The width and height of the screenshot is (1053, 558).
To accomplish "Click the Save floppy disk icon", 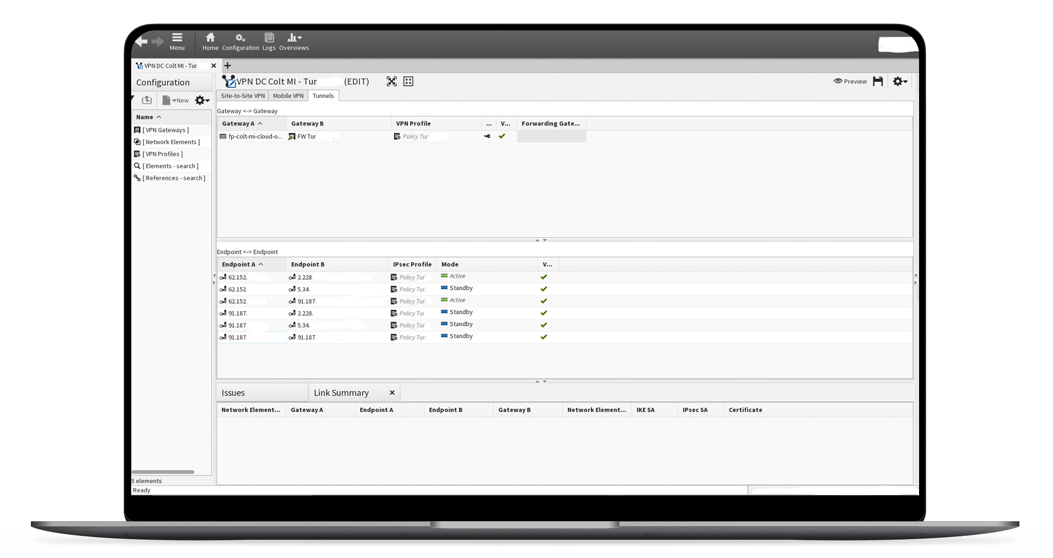I will (878, 81).
